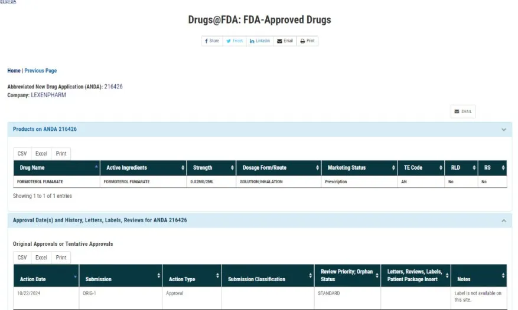Download approvals table as Excel
Screen dimensions: 518x310
click(41, 258)
